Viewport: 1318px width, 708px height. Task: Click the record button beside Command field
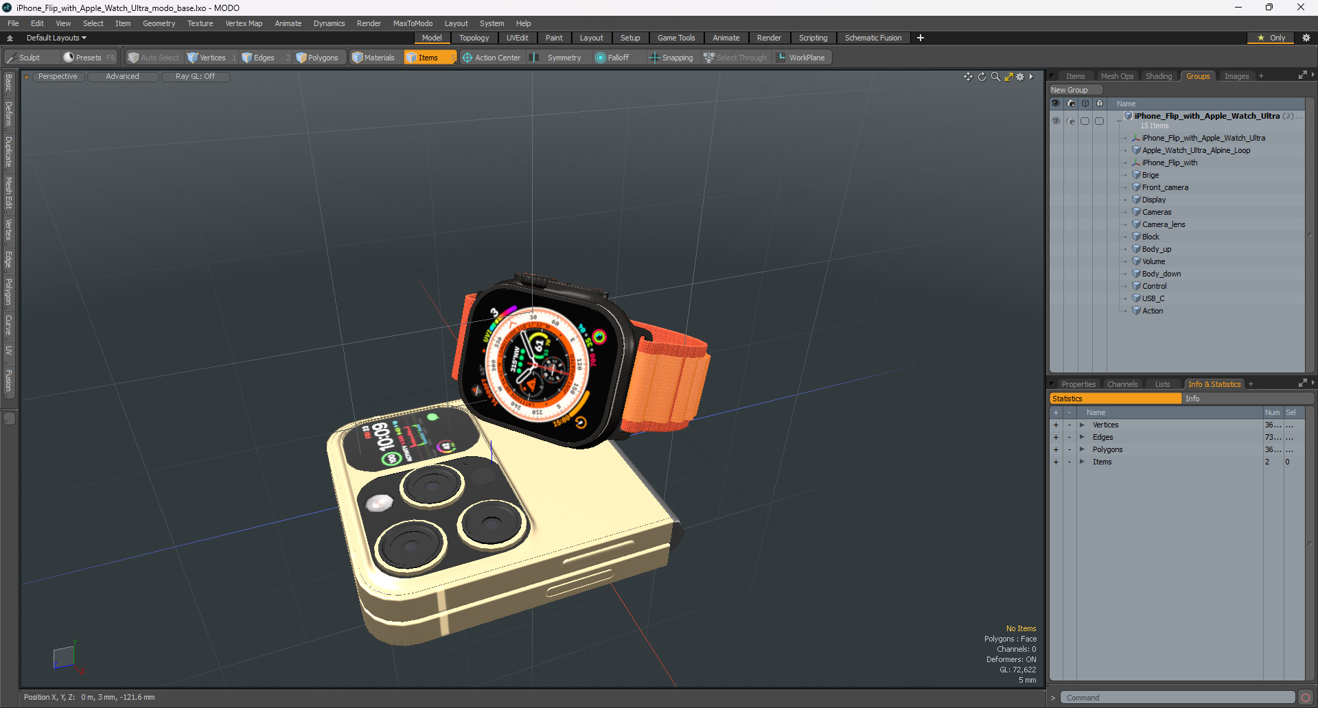[1305, 698]
